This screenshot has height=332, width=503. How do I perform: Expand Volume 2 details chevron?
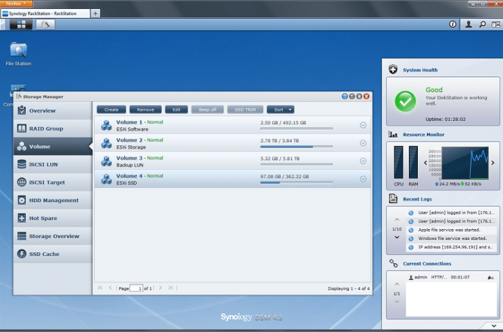click(x=363, y=143)
